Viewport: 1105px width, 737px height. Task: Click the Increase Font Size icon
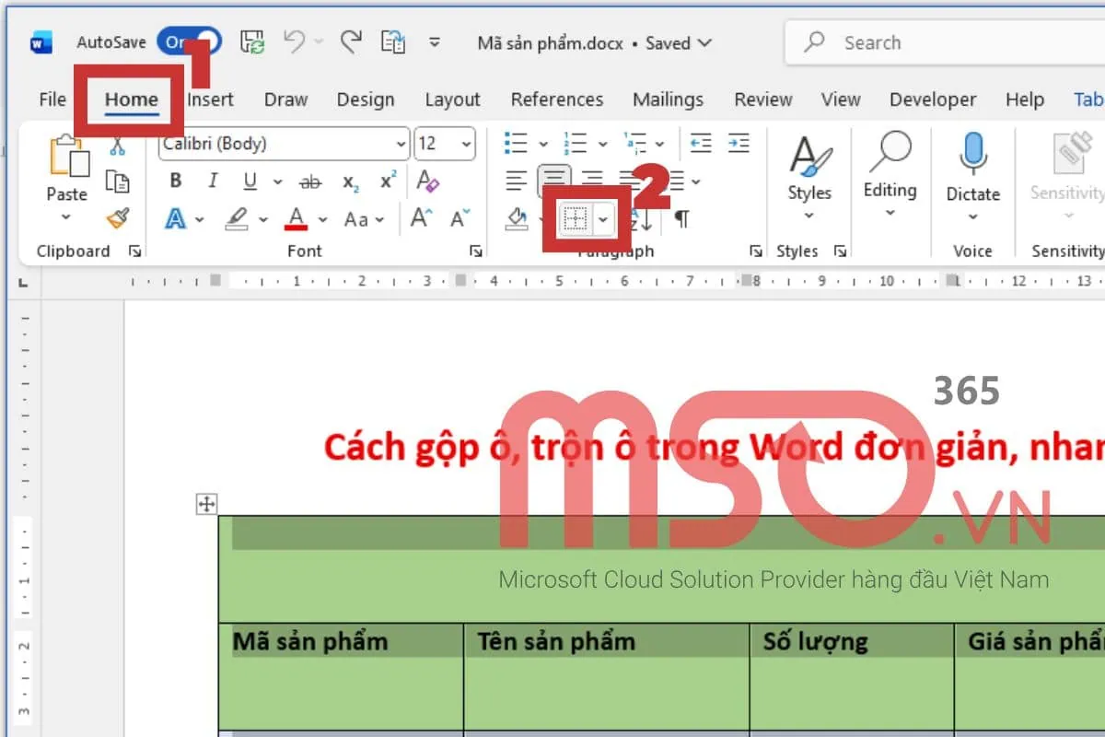pyautogui.click(x=419, y=216)
